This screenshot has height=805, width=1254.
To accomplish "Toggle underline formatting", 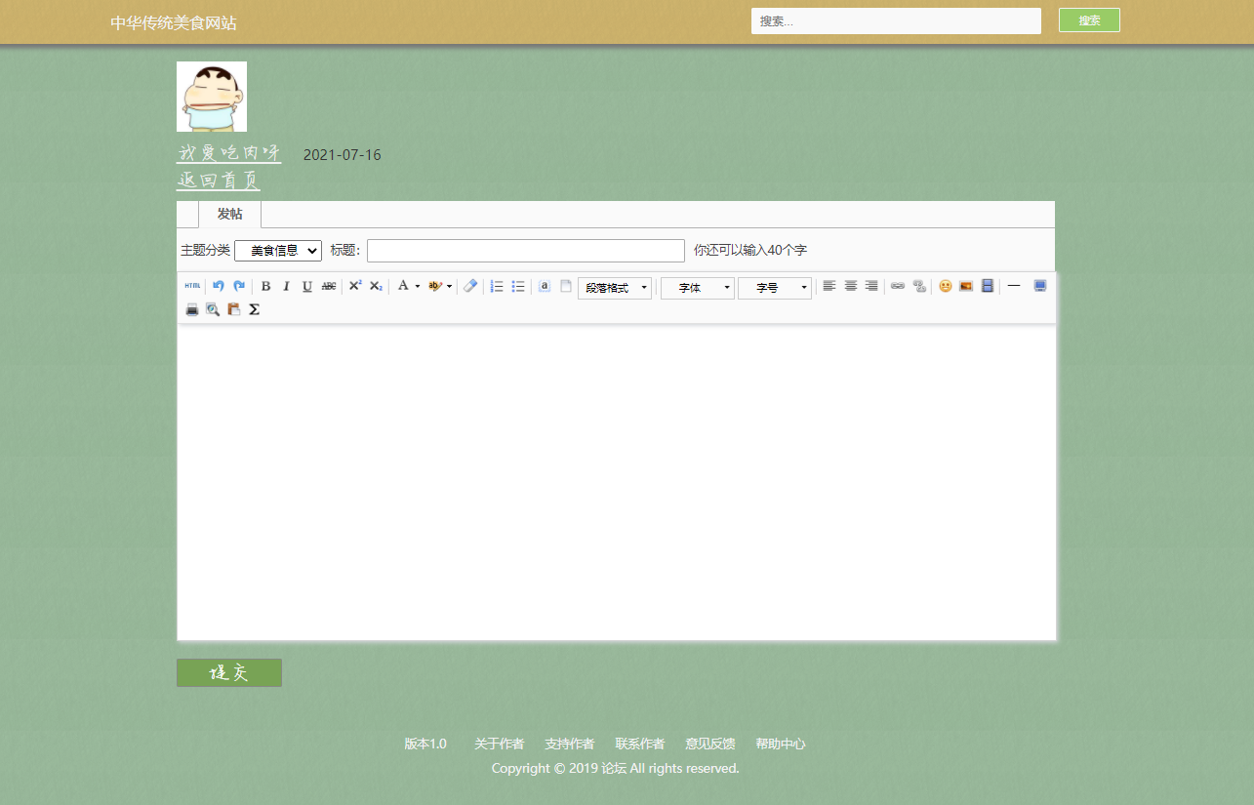I will coord(307,286).
